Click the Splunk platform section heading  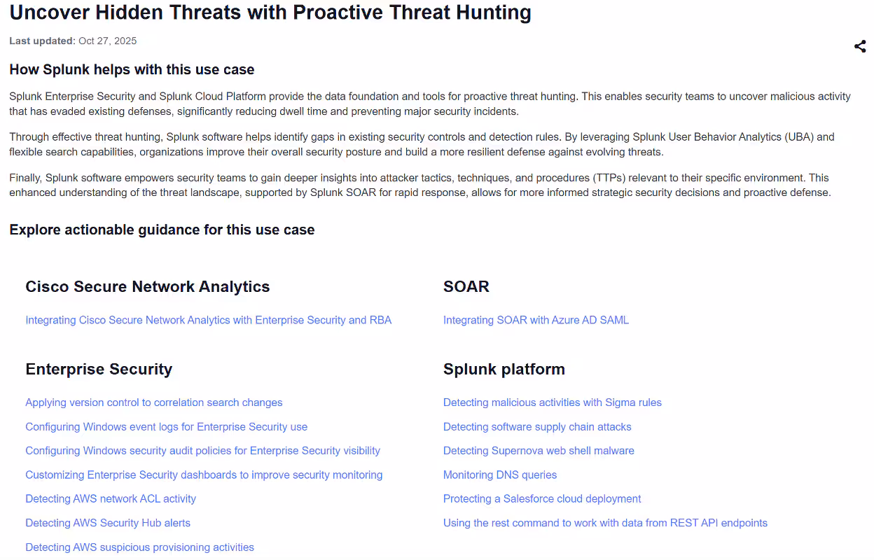click(x=504, y=369)
